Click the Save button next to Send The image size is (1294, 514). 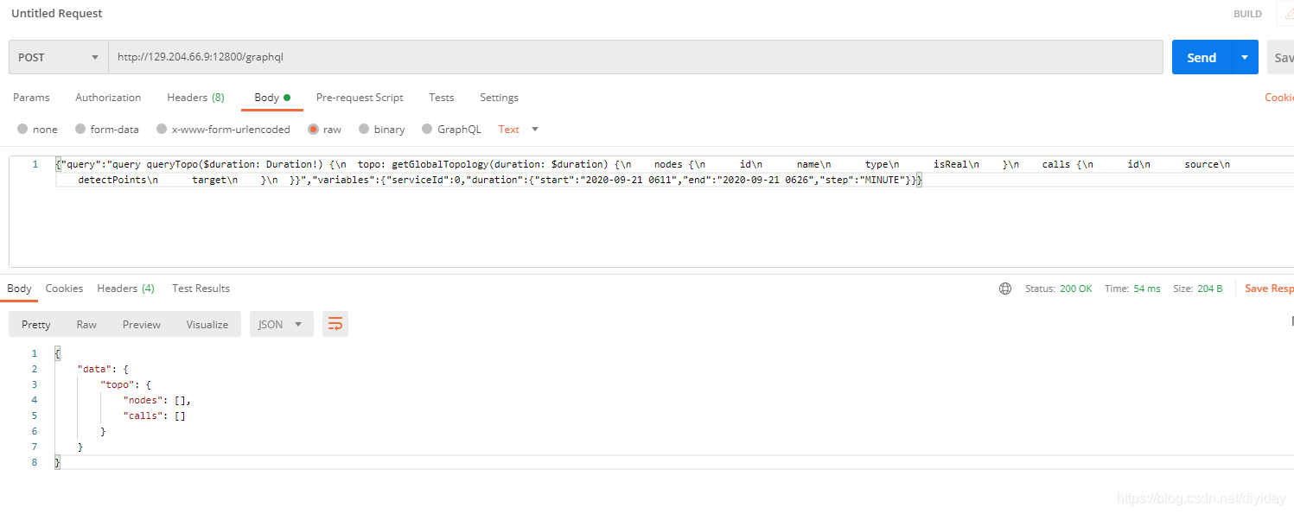point(1281,57)
